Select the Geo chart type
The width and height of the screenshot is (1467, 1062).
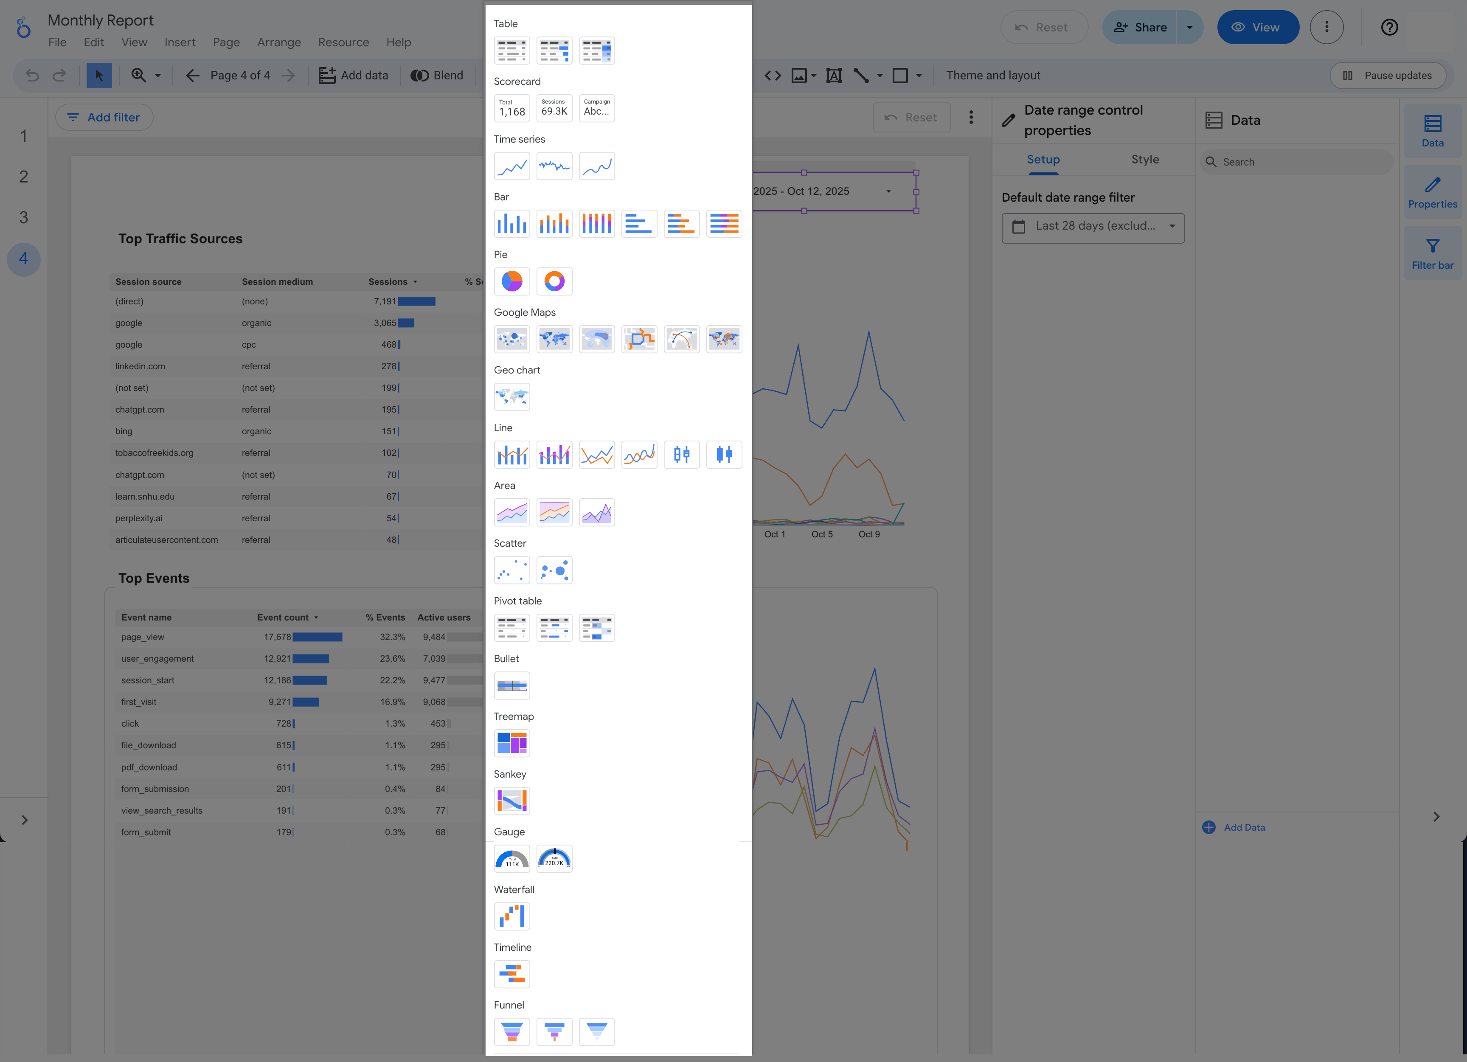tap(511, 396)
